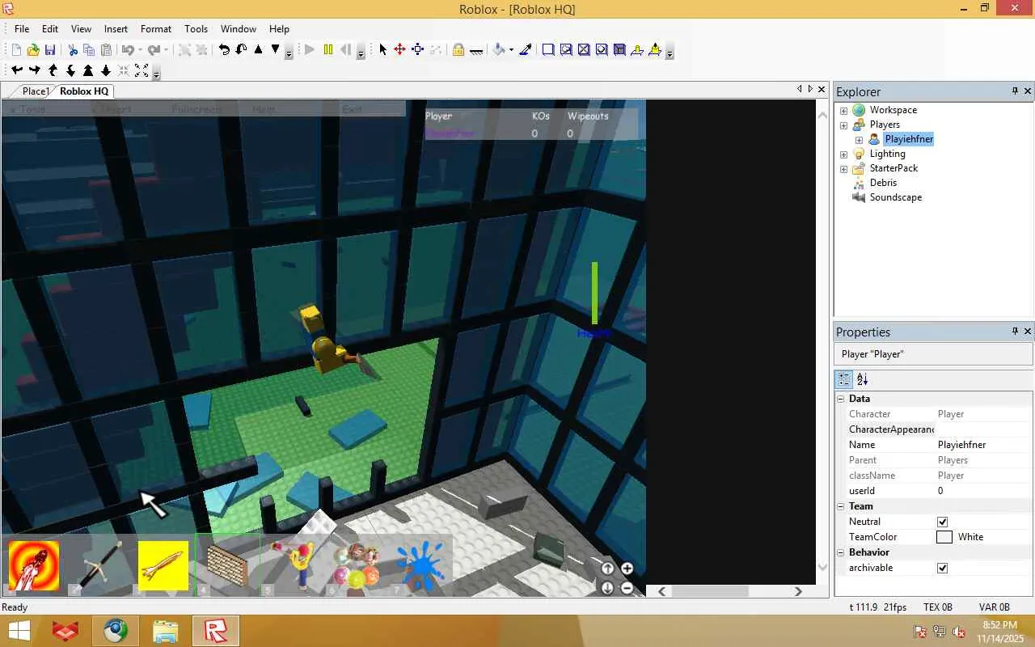Open the File menu
This screenshot has width=1035, height=647.
[22, 29]
